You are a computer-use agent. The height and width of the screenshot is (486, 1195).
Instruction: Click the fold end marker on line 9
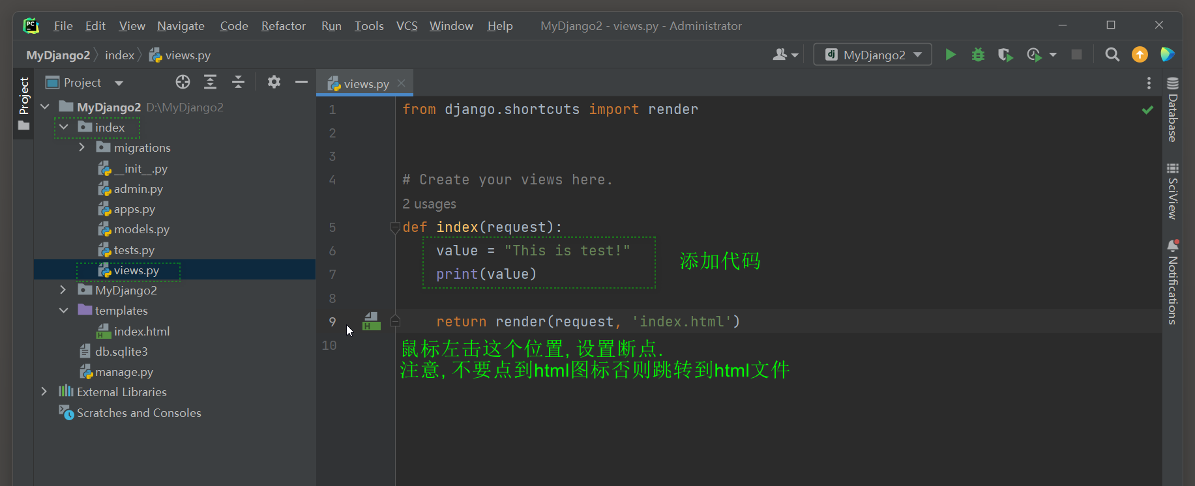coord(395,321)
